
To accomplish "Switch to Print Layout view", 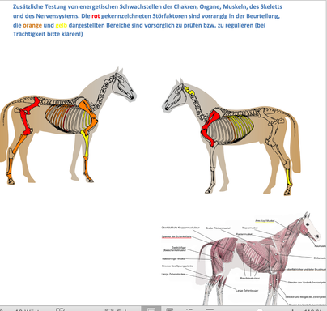I will [x=151, y=309].
